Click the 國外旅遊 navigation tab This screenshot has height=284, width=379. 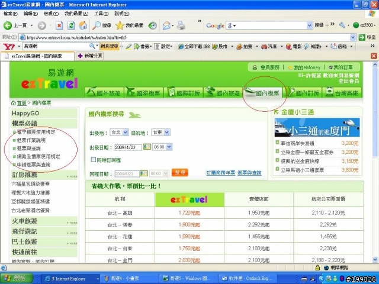(104, 92)
